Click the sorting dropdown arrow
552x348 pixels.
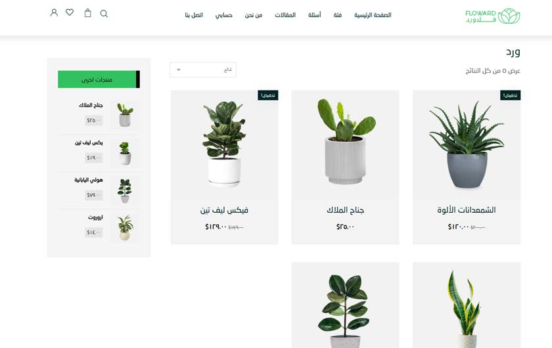coord(179,70)
